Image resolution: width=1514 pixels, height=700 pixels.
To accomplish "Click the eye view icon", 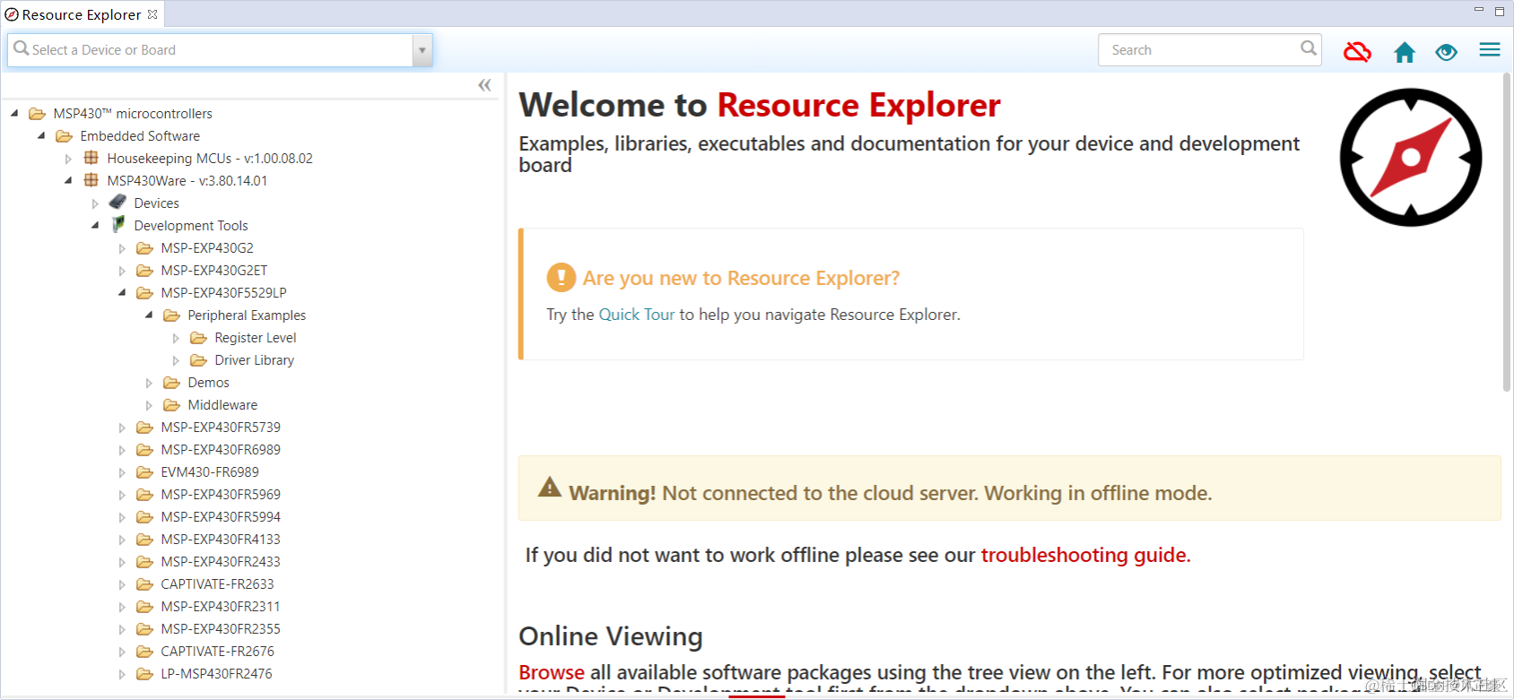I will [1446, 52].
